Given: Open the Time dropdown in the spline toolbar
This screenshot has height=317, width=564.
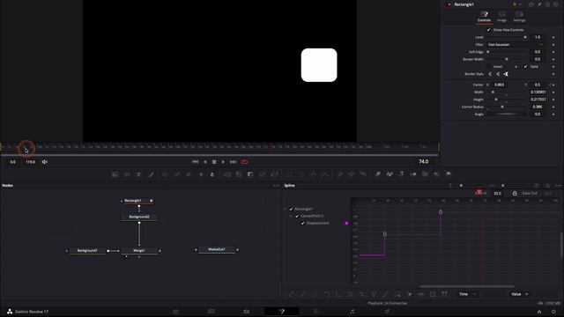Looking at the screenshot, I should [x=467, y=294].
